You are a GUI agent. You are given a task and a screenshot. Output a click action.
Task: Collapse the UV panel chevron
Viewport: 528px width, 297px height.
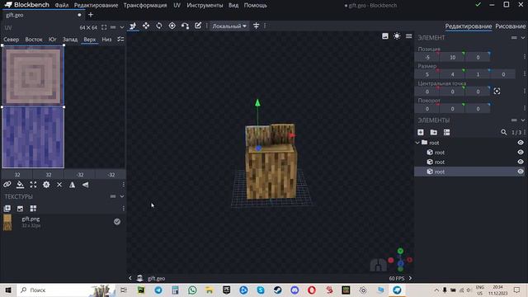point(122,27)
